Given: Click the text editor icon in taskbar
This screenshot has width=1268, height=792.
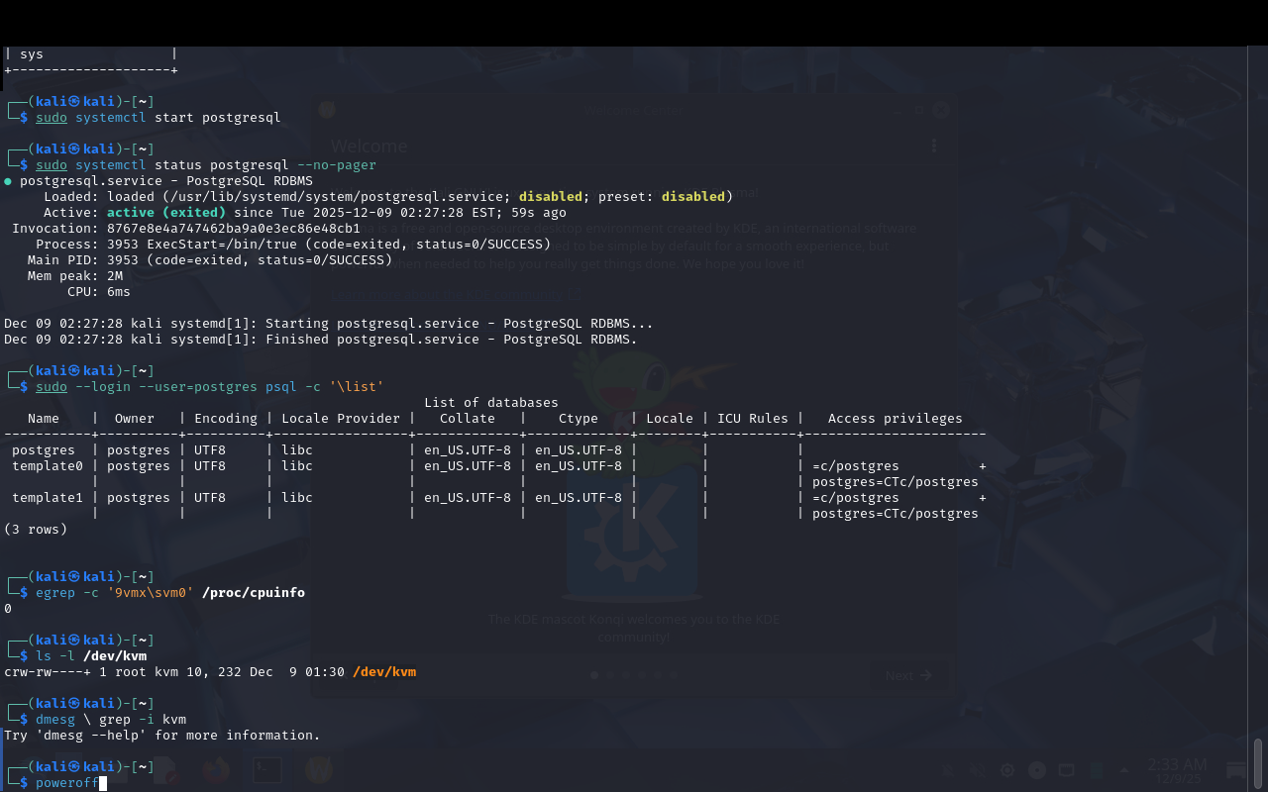Looking at the screenshot, I should 165,769.
